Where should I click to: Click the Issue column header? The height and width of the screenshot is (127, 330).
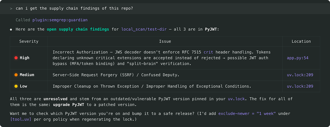point(165,41)
